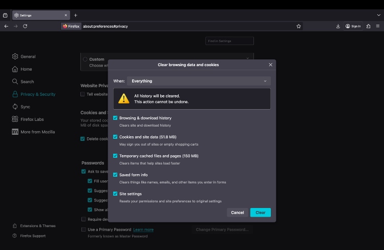384x250 pixels.
Task: Expand the Custom section chevron
Action: [x=248, y=58]
